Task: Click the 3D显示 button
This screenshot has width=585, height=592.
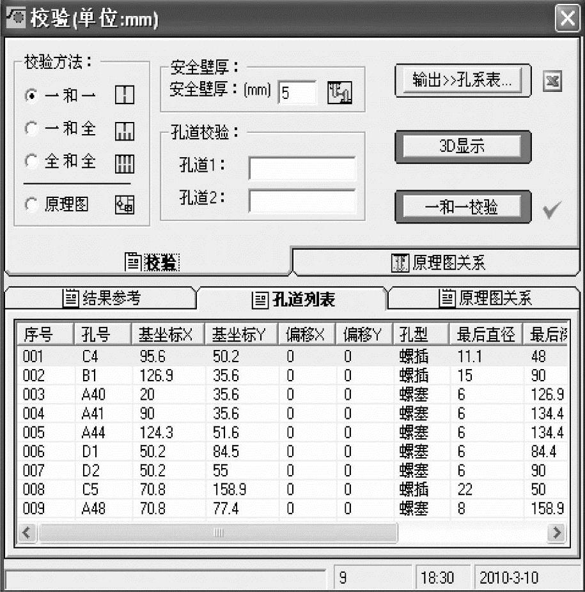Action: tap(462, 146)
